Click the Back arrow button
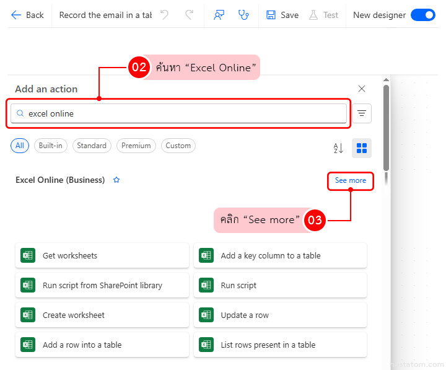This screenshot has width=446, height=370. (27, 15)
